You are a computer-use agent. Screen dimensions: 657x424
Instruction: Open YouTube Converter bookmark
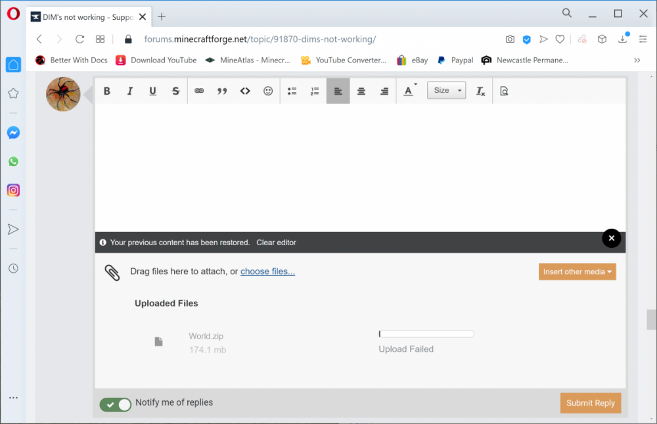pyautogui.click(x=343, y=60)
